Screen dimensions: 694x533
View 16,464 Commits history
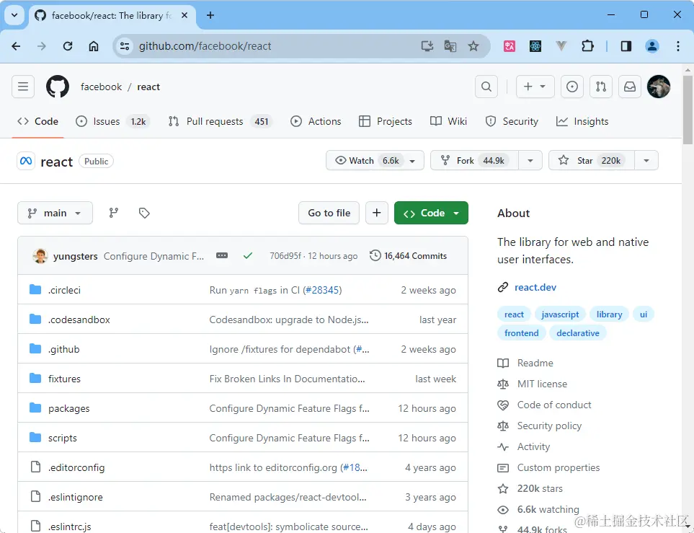[x=408, y=255]
